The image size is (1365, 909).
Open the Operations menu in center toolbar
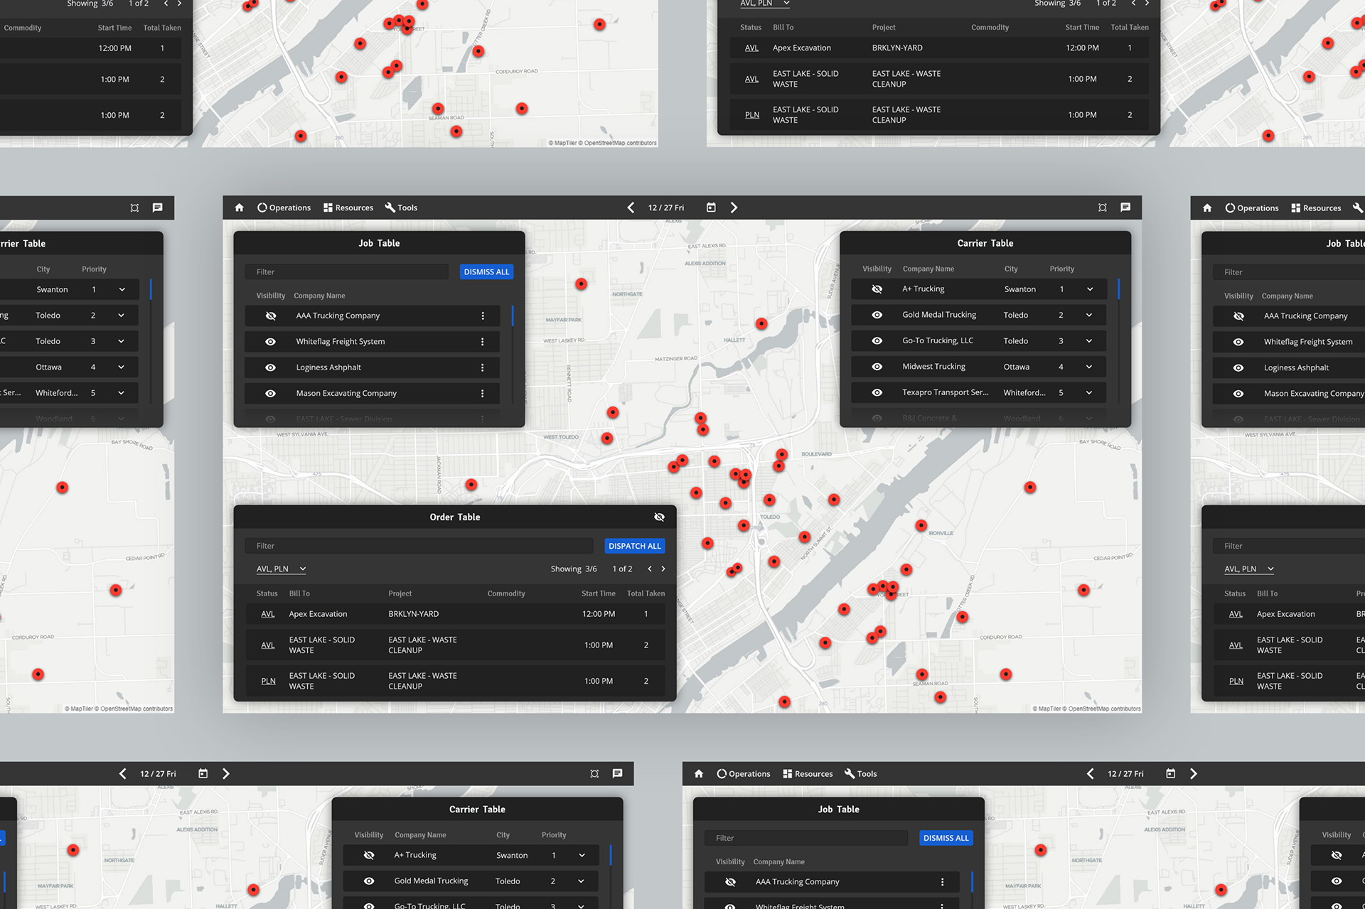[x=284, y=208]
